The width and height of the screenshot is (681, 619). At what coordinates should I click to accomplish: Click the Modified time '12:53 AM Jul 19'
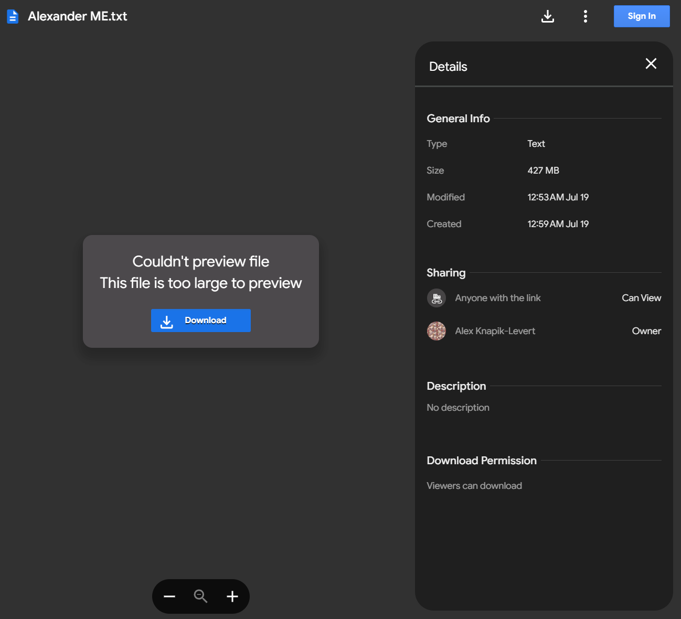pos(558,197)
